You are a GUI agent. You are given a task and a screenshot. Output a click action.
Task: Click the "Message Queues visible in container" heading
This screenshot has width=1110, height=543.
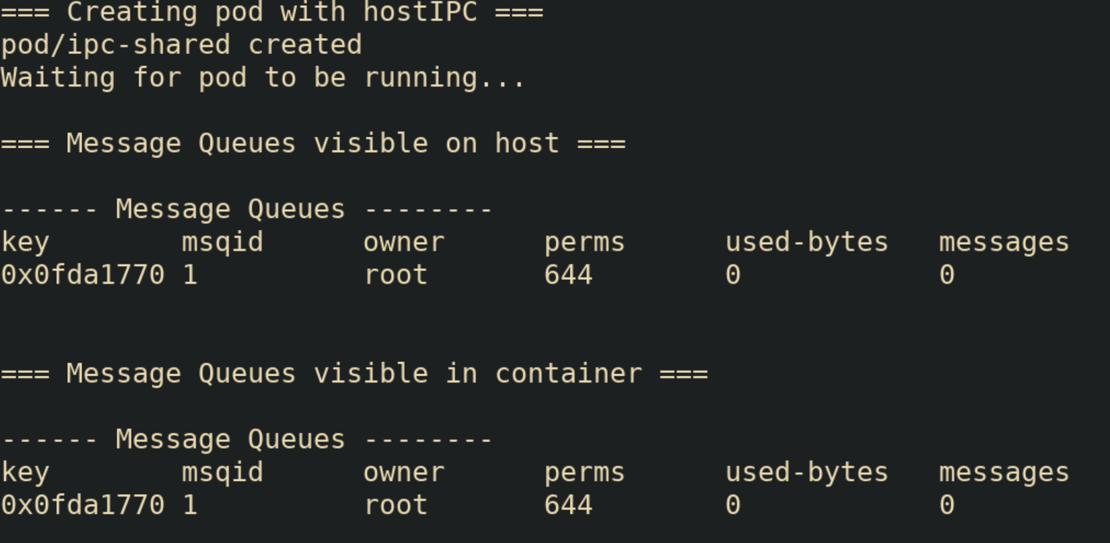[x=354, y=373]
